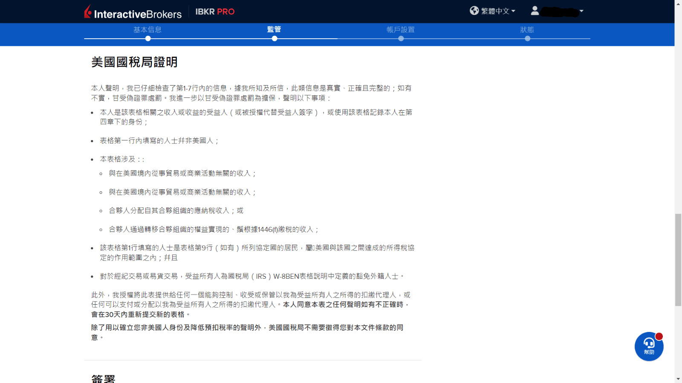Image resolution: width=682 pixels, height=383 pixels.
Task: Navigate to 帳戶設置 in the stepper
Action: click(401, 29)
